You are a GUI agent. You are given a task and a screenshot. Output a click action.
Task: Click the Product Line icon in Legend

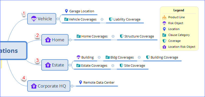(164, 17)
